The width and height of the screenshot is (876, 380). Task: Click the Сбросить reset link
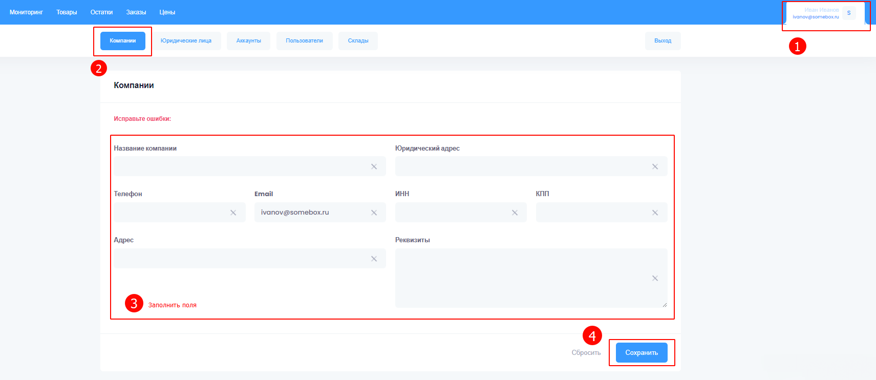(586, 353)
